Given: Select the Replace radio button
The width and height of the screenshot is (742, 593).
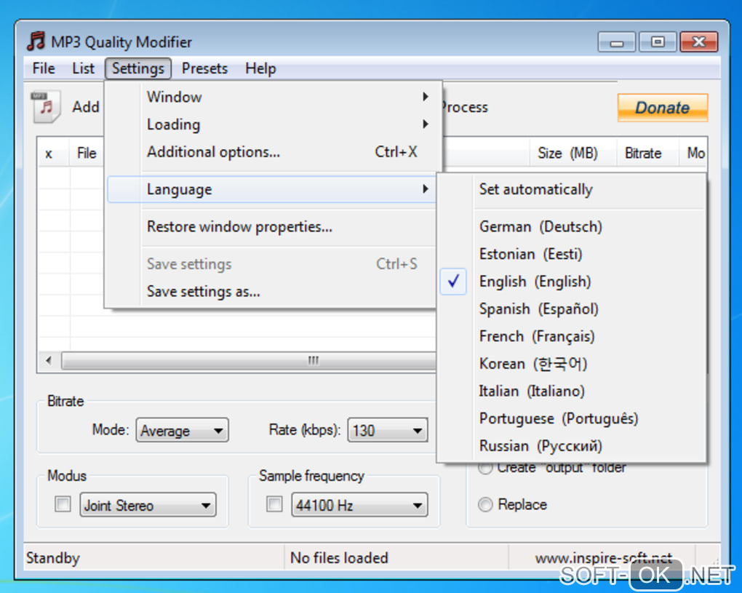Looking at the screenshot, I should point(485,504).
